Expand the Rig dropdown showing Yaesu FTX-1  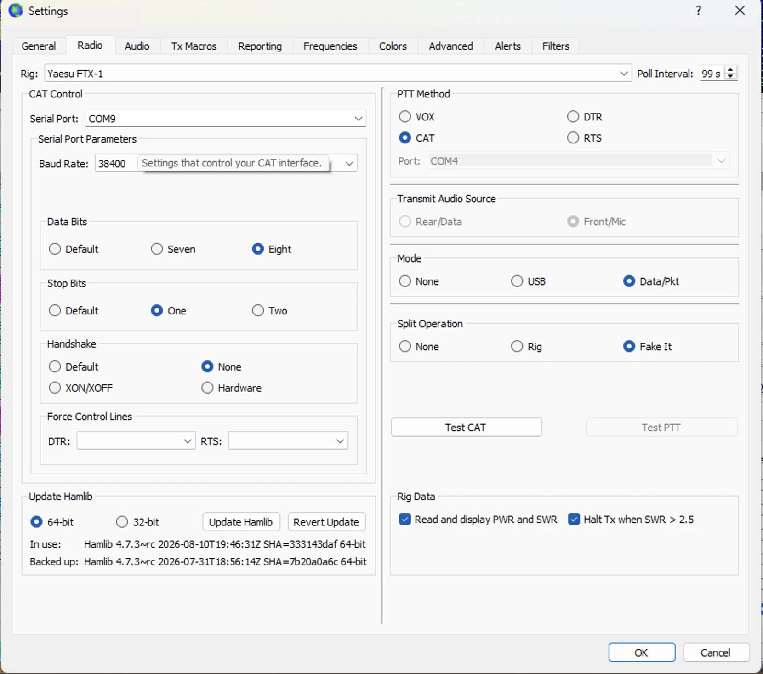pyautogui.click(x=337, y=74)
